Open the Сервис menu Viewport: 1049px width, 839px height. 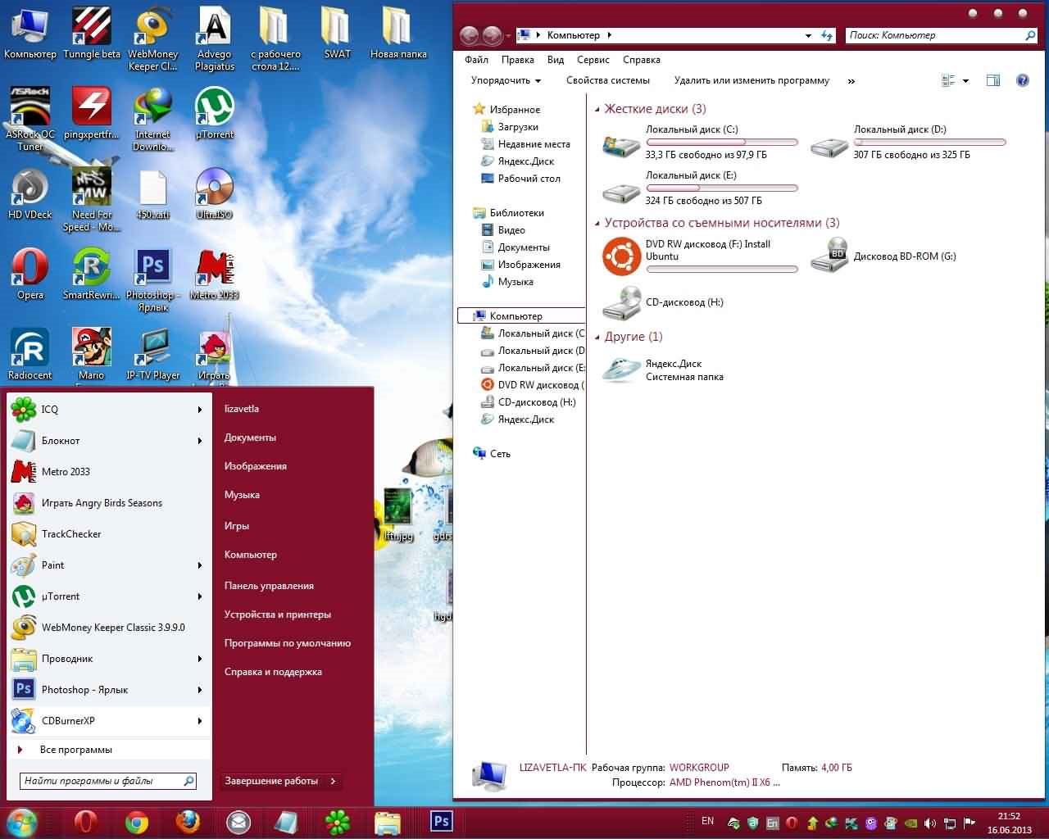593,60
